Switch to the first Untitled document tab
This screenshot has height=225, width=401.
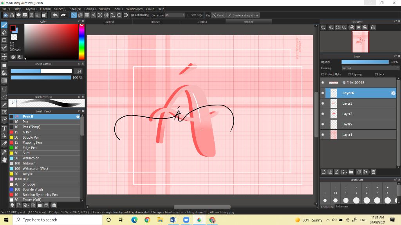[x=109, y=22]
